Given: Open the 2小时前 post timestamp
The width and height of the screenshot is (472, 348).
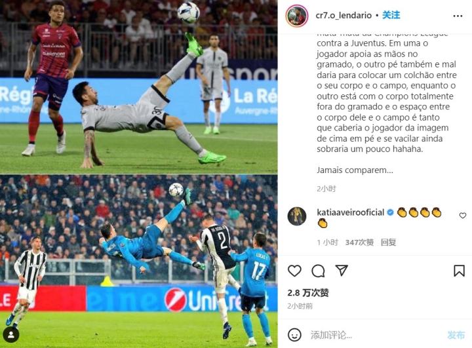Looking at the screenshot, I should pyautogui.click(x=300, y=306).
